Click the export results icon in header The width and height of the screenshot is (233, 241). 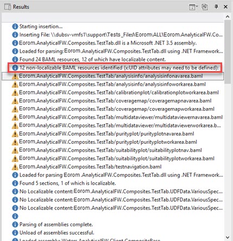[205, 7]
